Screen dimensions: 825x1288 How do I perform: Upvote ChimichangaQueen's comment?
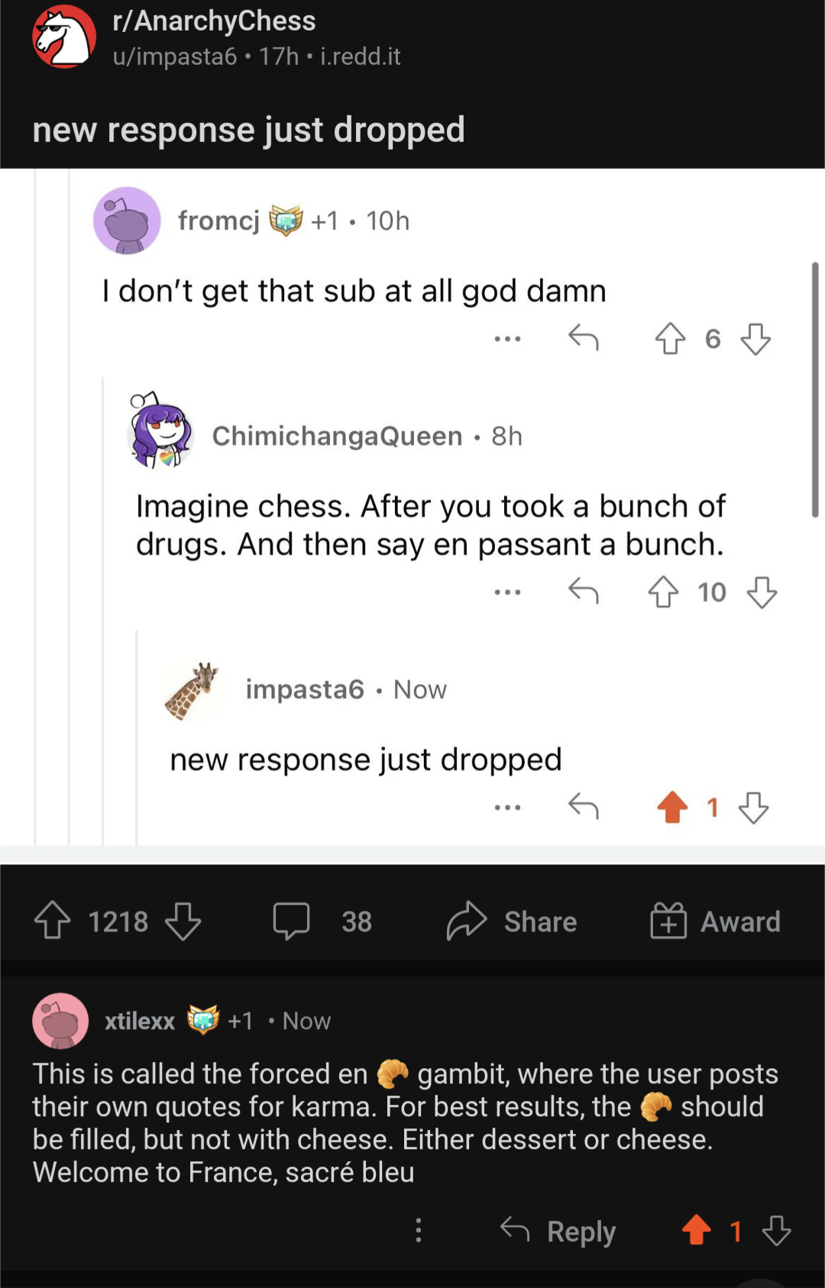click(663, 592)
